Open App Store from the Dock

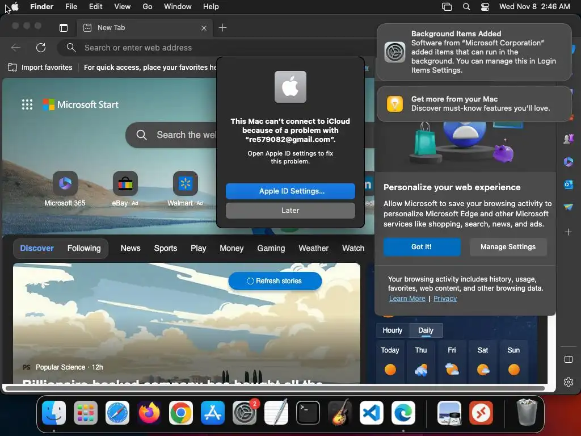pos(213,413)
